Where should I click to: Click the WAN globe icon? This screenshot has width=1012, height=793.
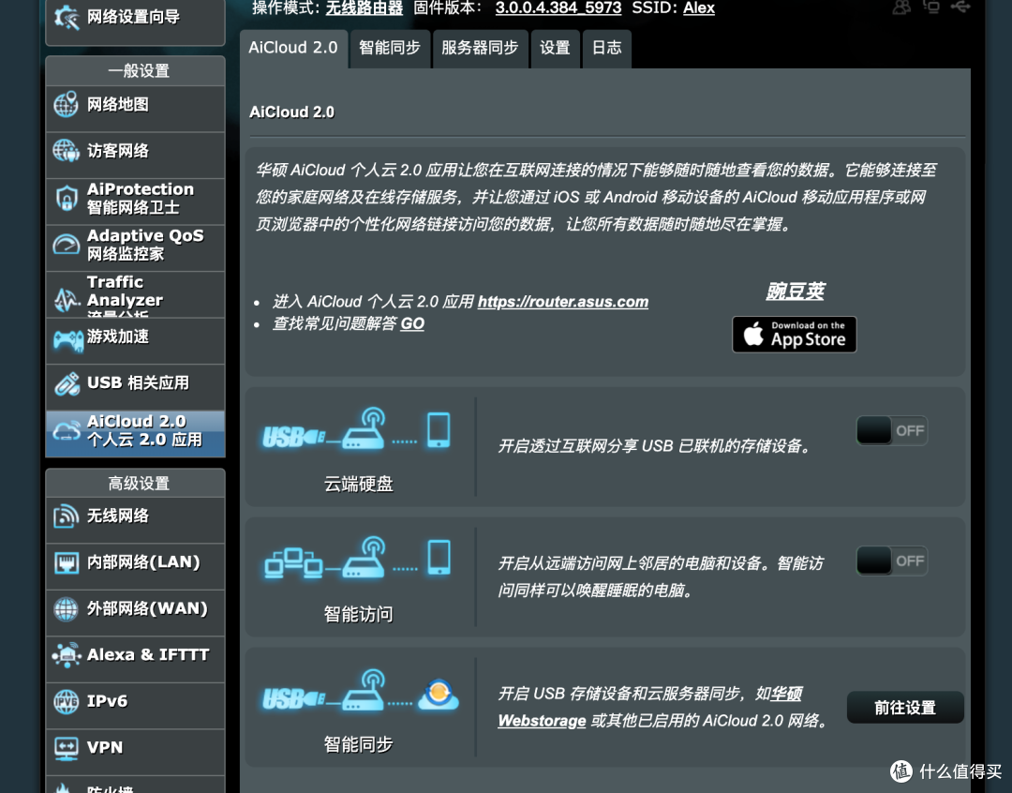tap(66, 608)
